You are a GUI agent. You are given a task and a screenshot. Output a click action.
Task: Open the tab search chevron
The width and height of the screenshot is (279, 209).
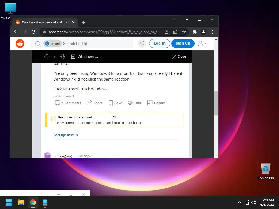(x=174, y=19)
